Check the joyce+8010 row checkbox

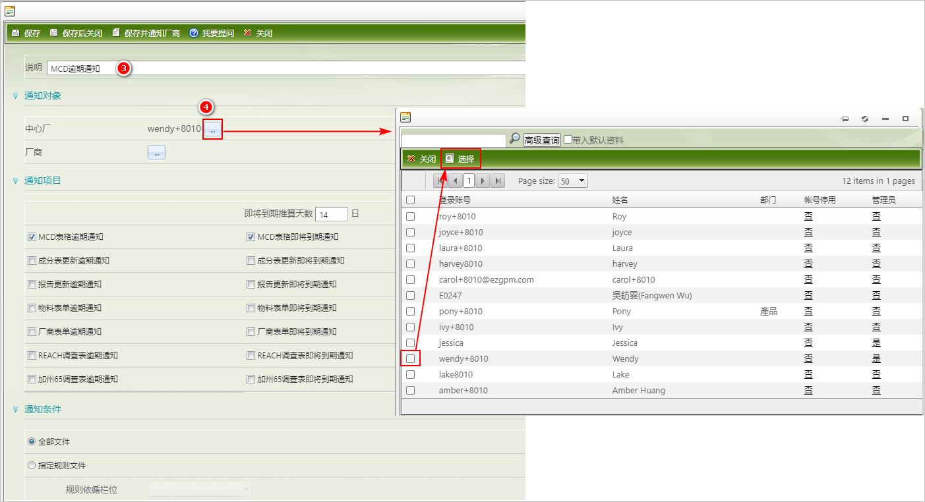(x=410, y=232)
